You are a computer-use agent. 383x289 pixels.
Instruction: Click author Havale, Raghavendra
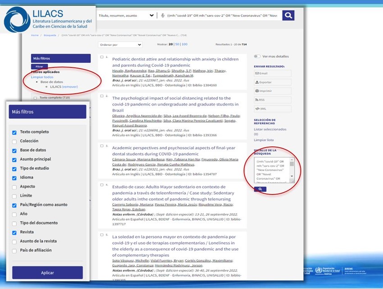click(x=129, y=71)
